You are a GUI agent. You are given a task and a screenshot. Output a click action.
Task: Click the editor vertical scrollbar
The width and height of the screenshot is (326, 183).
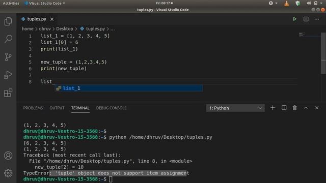(323, 53)
